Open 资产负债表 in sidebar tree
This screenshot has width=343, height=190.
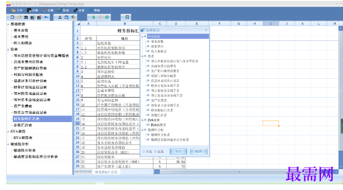pyautogui.click(x=23, y=106)
